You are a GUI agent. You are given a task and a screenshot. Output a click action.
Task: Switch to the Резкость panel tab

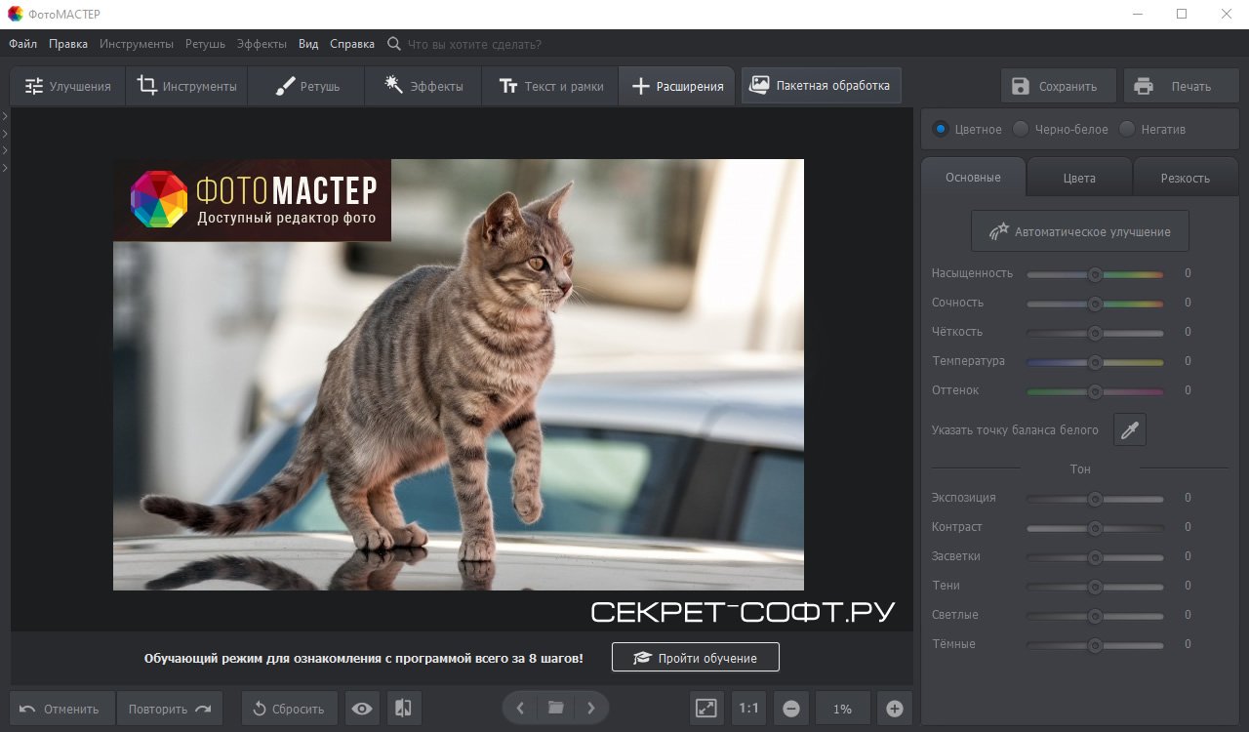click(1186, 178)
